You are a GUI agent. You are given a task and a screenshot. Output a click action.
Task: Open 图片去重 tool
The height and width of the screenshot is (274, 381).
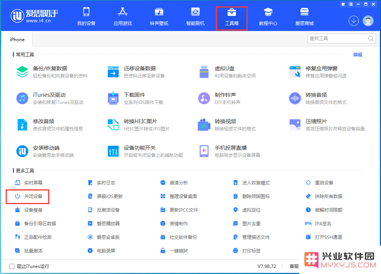pyautogui.click(x=247, y=223)
